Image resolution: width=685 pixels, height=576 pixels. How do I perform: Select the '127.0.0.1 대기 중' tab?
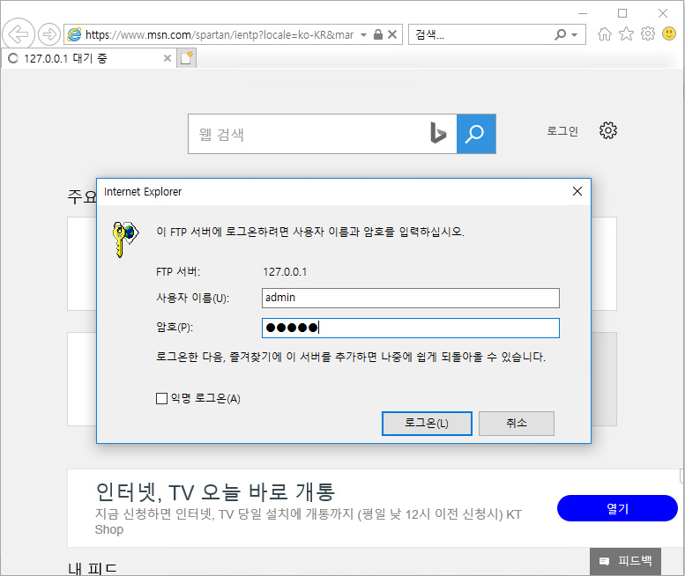90,58
